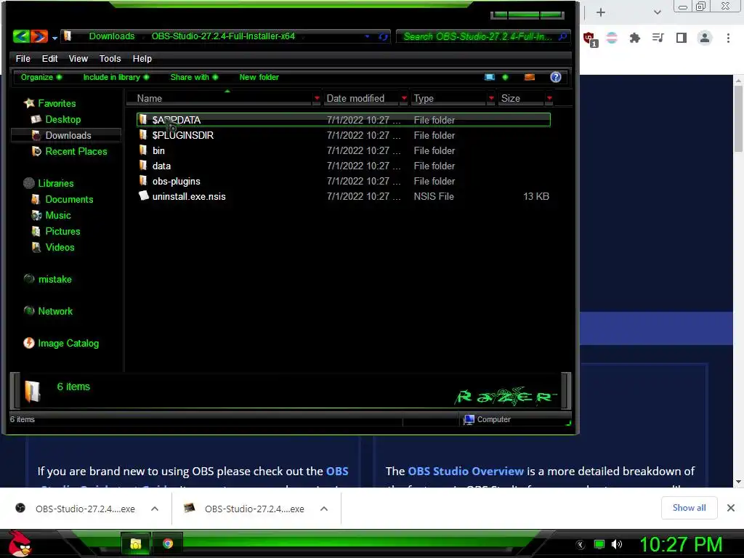The height and width of the screenshot is (558, 744).
Task: Open the Chrome profile avatar
Action: [705, 38]
